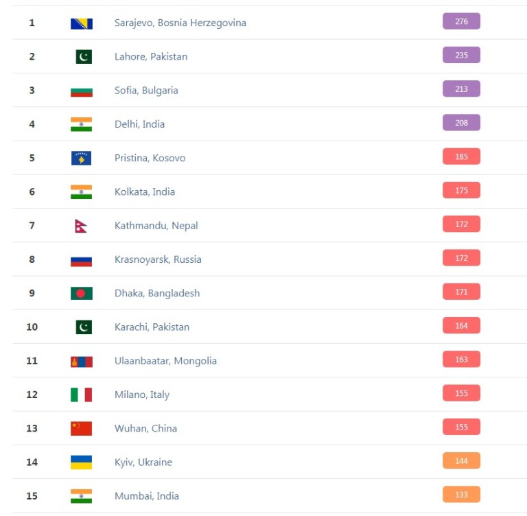Open the Lahore, Pakistan city link
Screen dimensions: 527x516
click(150, 57)
